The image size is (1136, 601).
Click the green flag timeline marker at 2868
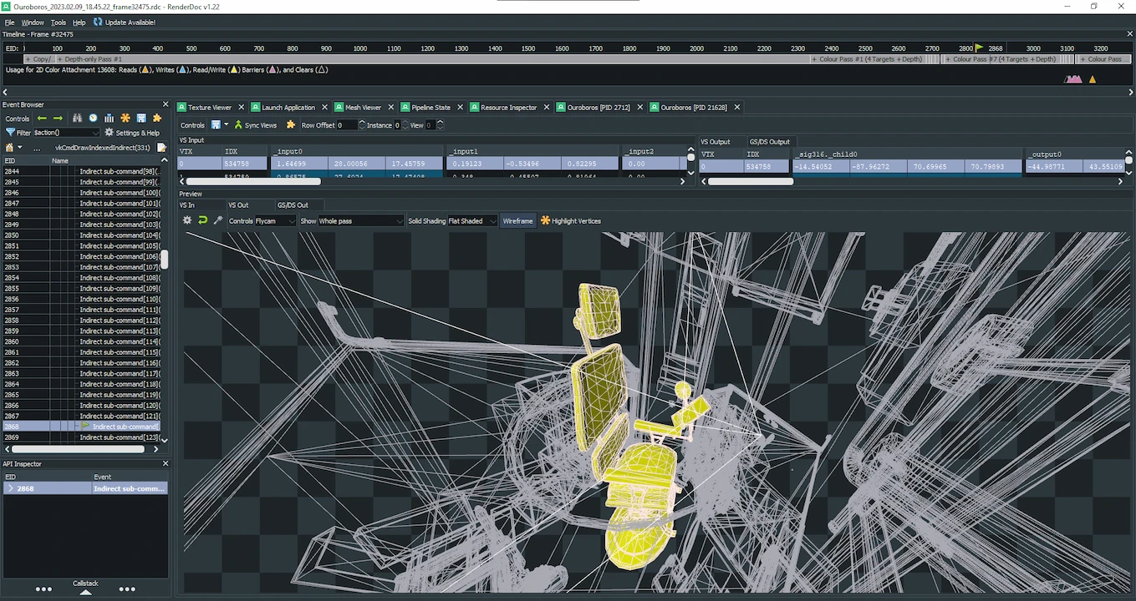pyautogui.click(x=980, y=48)
